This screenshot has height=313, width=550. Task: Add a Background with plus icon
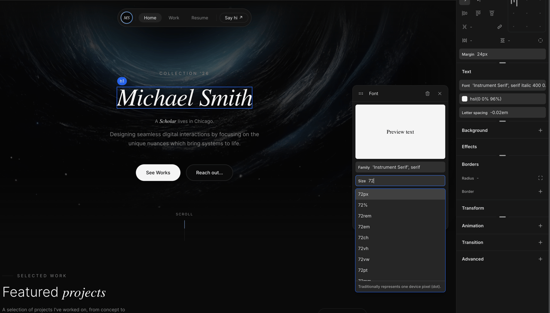tap(540, 131)
